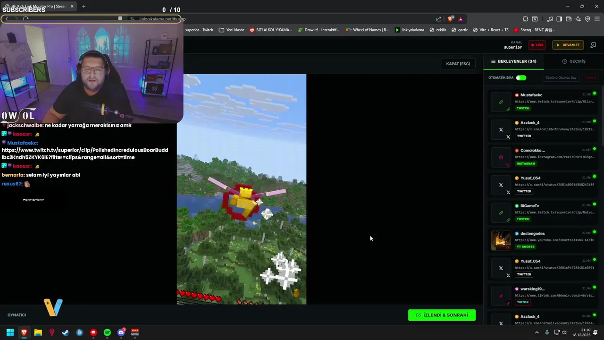Image resolution: width=604 pixels, height=340 pixels.
Task: Open the Brave Shields lion icon
Action: click(451, 19)
